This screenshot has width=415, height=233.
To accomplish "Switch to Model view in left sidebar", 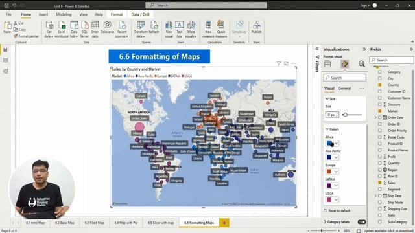I will (6, 71).
